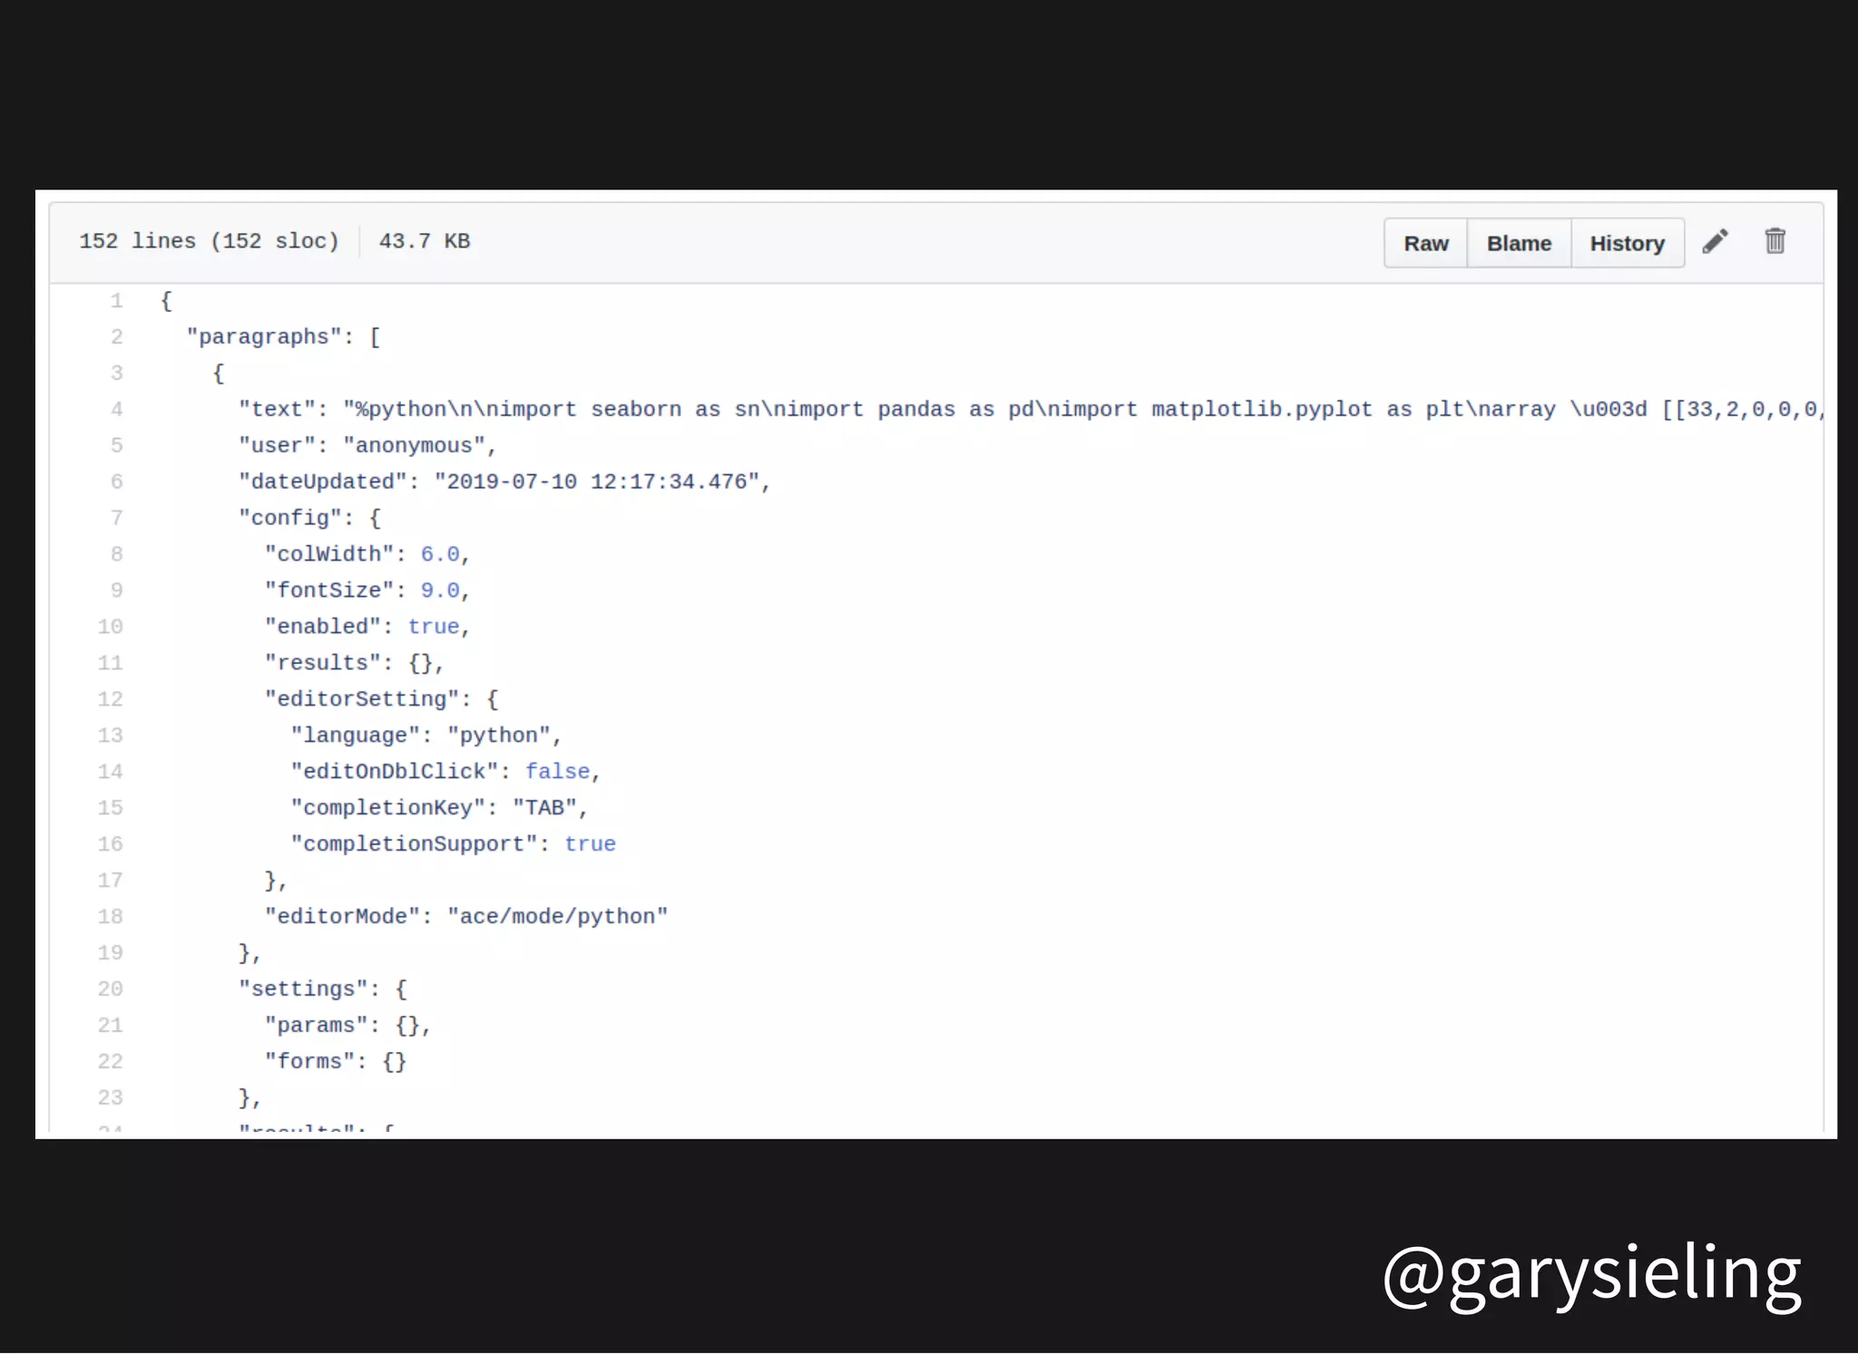Click the pencil edit file icon

(1715, 242)
